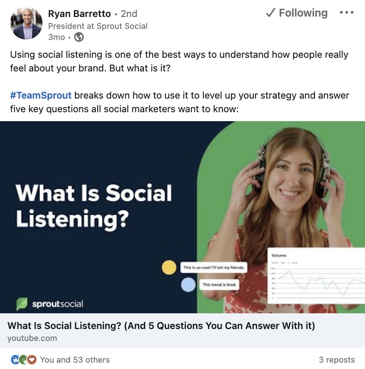The image size is (365, 369).
Task: Click the Following checkmark icon
Action: coord(270,13)
